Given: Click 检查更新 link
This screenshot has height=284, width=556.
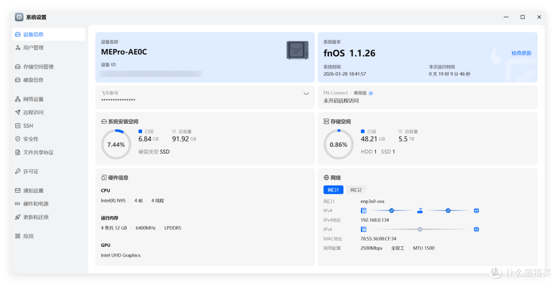Looking at the screenshot, I should tap(521, 53).
